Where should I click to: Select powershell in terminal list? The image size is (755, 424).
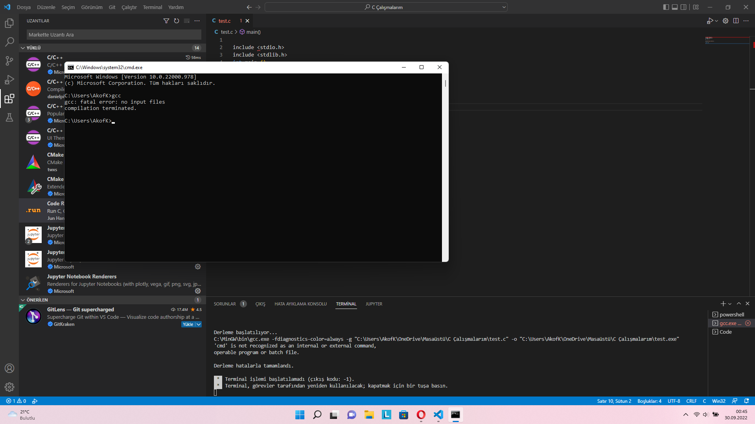pyautogui.click(x=731, y=314)
